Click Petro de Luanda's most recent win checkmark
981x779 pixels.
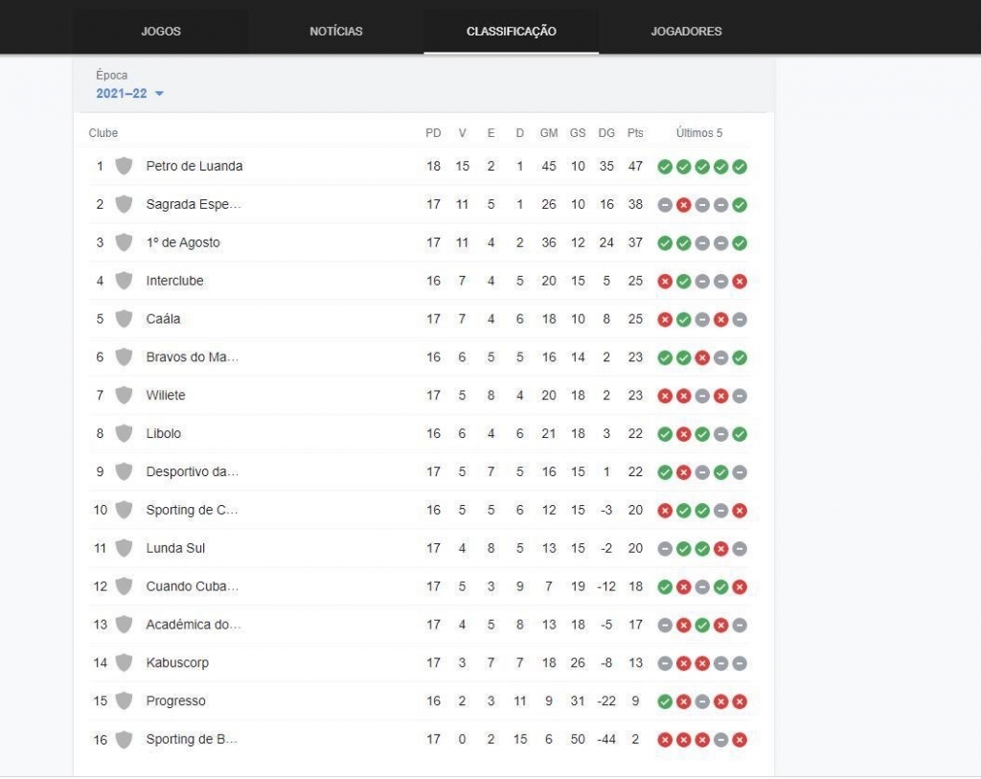tap(740, 167)
